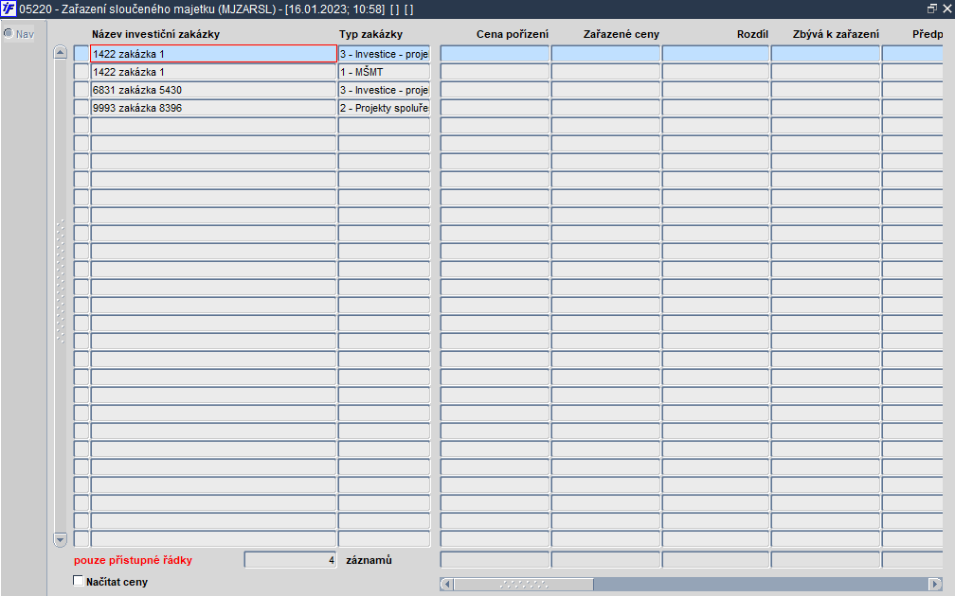Restore the window using restore button
Viewport: 955px width, 596px height.
click(x=932, y=9)
